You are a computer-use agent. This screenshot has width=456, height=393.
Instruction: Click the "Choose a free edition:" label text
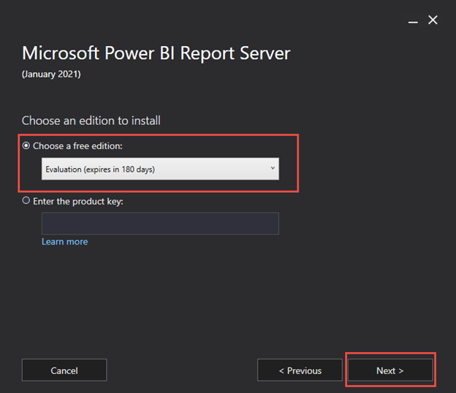[x=77, y=146]
